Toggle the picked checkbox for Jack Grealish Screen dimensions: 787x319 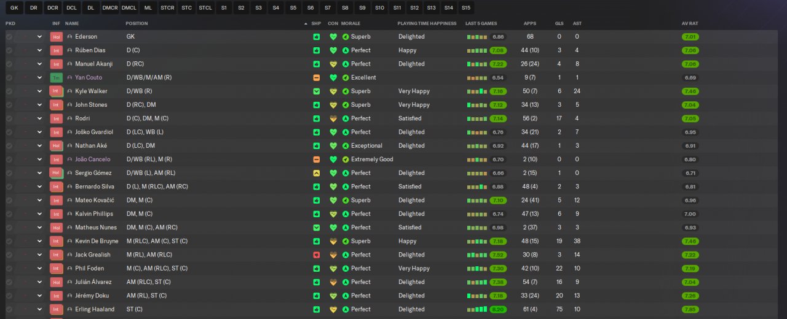(9, 255)
